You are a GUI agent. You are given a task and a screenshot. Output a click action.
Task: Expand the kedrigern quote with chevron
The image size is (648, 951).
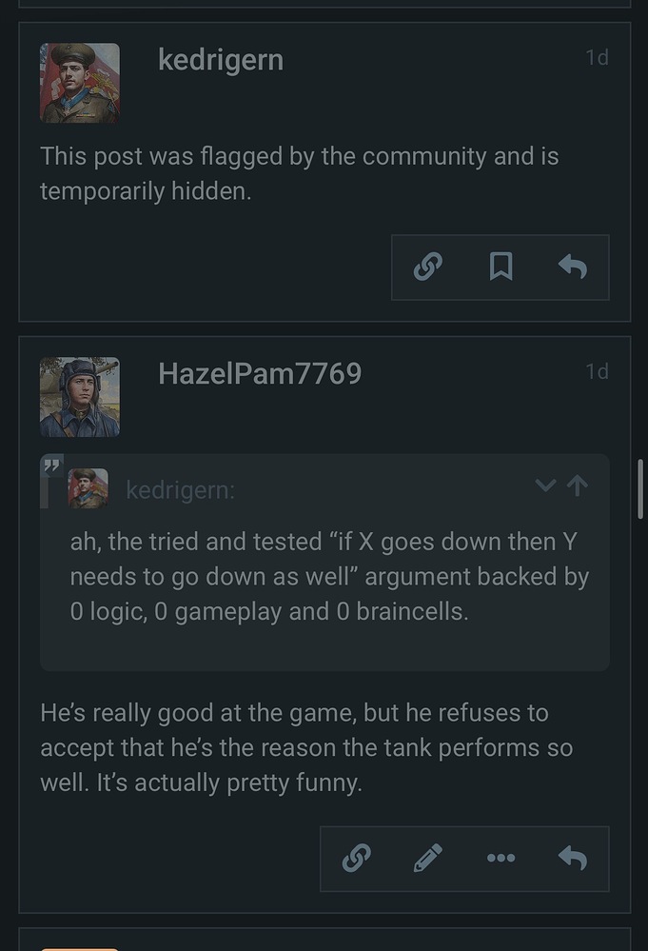(545, 485)
